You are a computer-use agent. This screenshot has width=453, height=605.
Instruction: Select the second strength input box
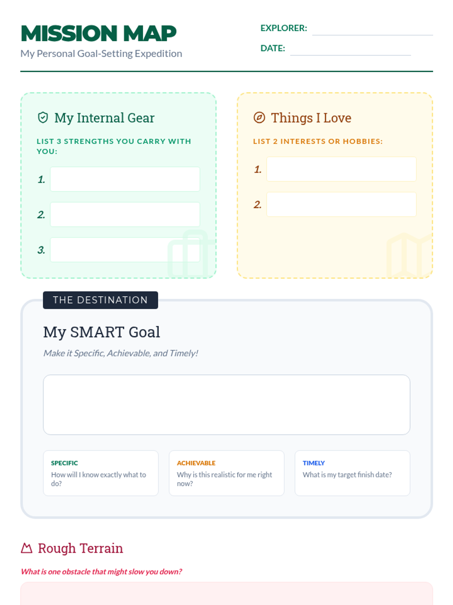125,214
